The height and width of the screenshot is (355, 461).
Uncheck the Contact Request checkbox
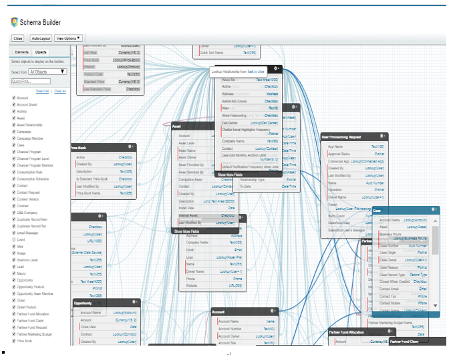pos(14,193)
